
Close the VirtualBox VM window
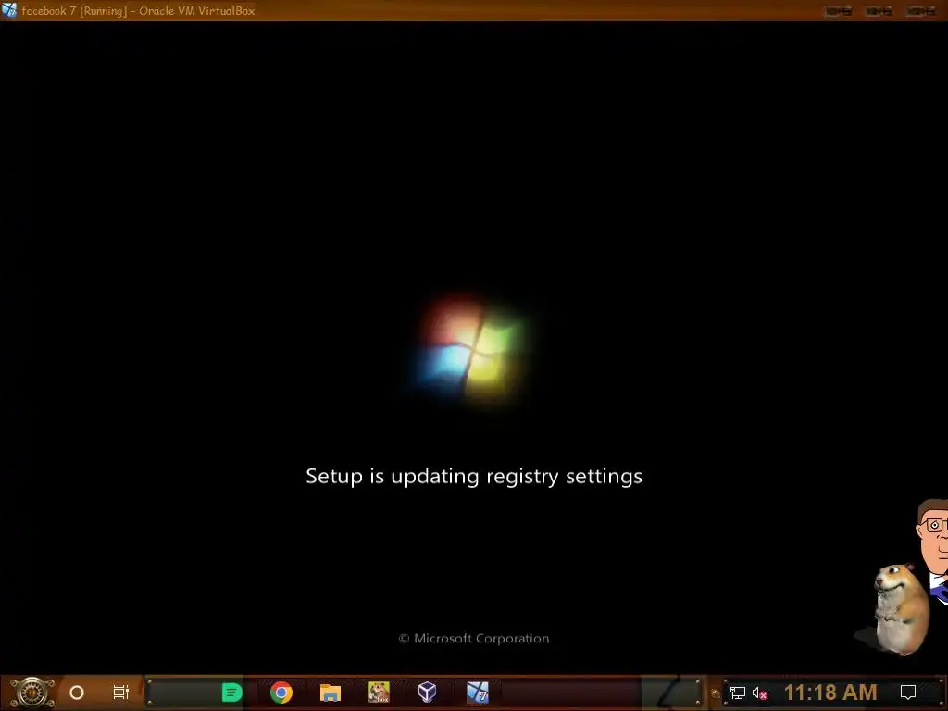click(921, 11)
